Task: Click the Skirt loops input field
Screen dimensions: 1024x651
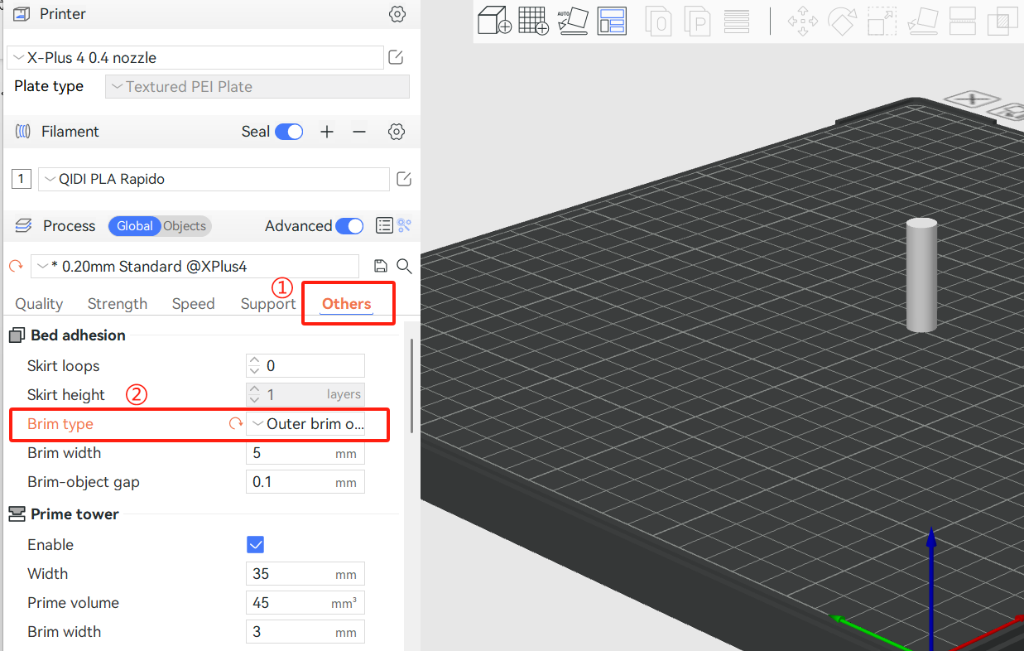Action: 305,366
